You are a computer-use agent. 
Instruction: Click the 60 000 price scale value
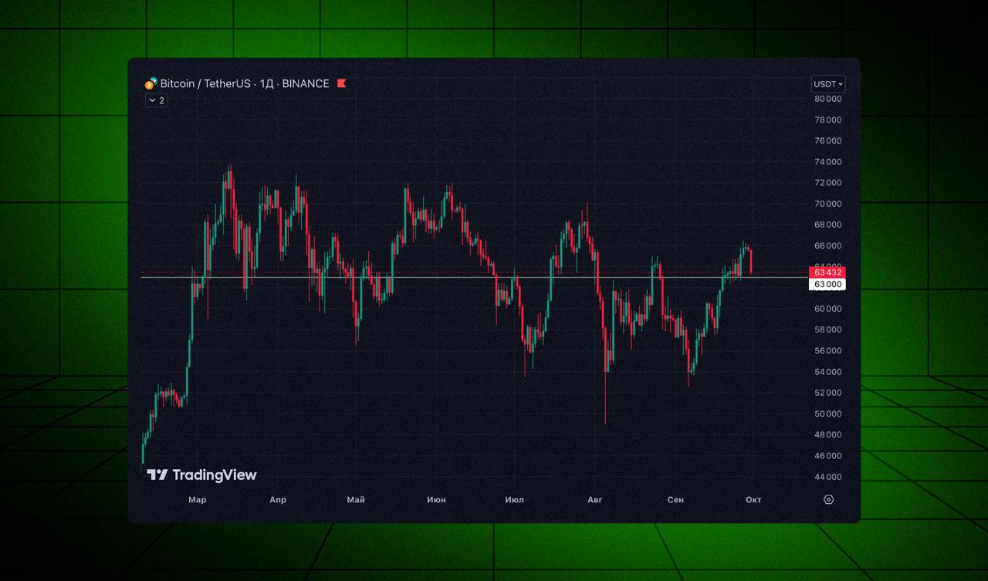point(828,309)
